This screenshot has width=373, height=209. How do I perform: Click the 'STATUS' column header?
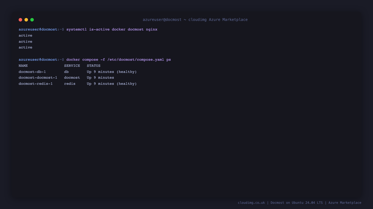pyautogui.click(x=94, y=66)
